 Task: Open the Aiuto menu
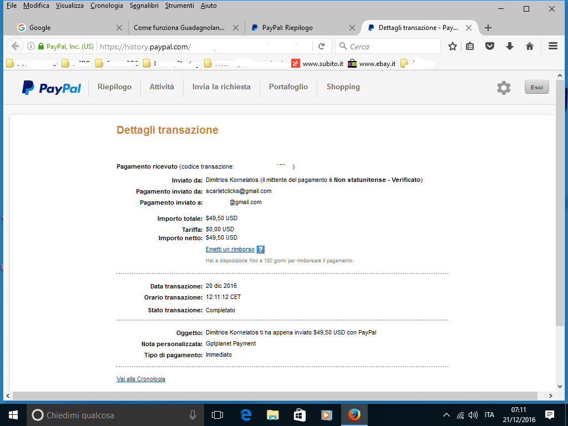(x=209, y=6)
